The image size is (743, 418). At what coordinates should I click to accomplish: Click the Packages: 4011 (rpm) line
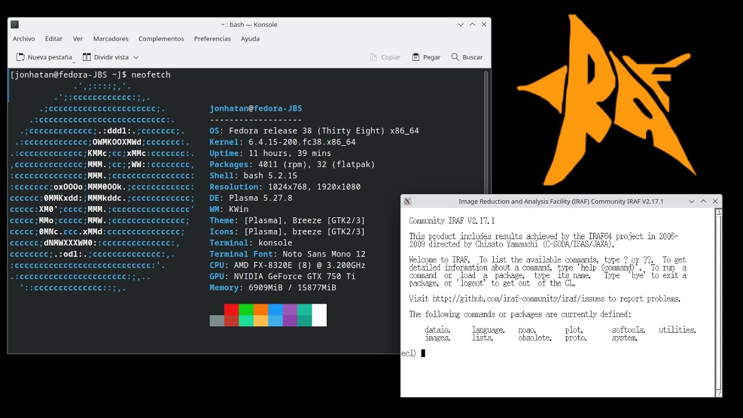[x=293, y=164]
